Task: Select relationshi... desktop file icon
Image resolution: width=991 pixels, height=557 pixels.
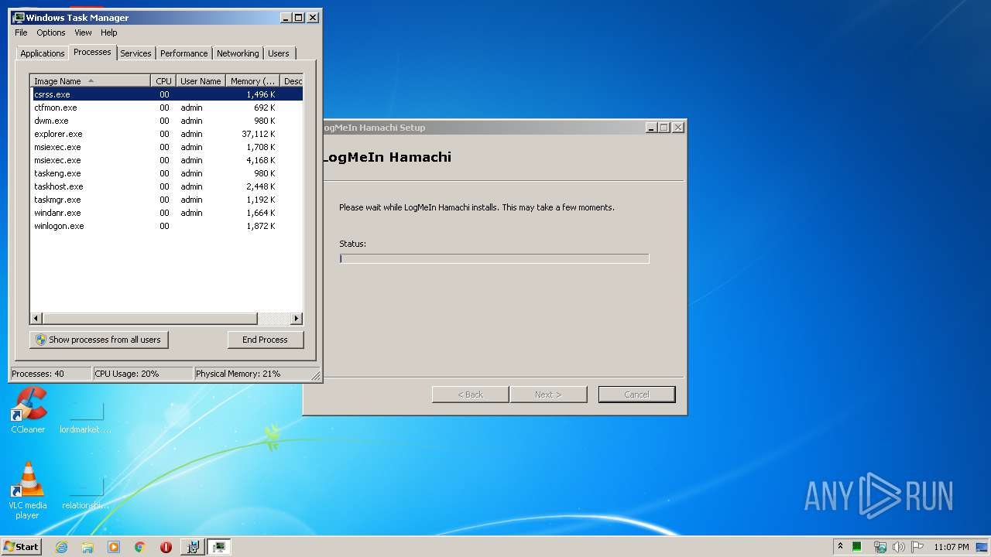Action: click(86, 493)
